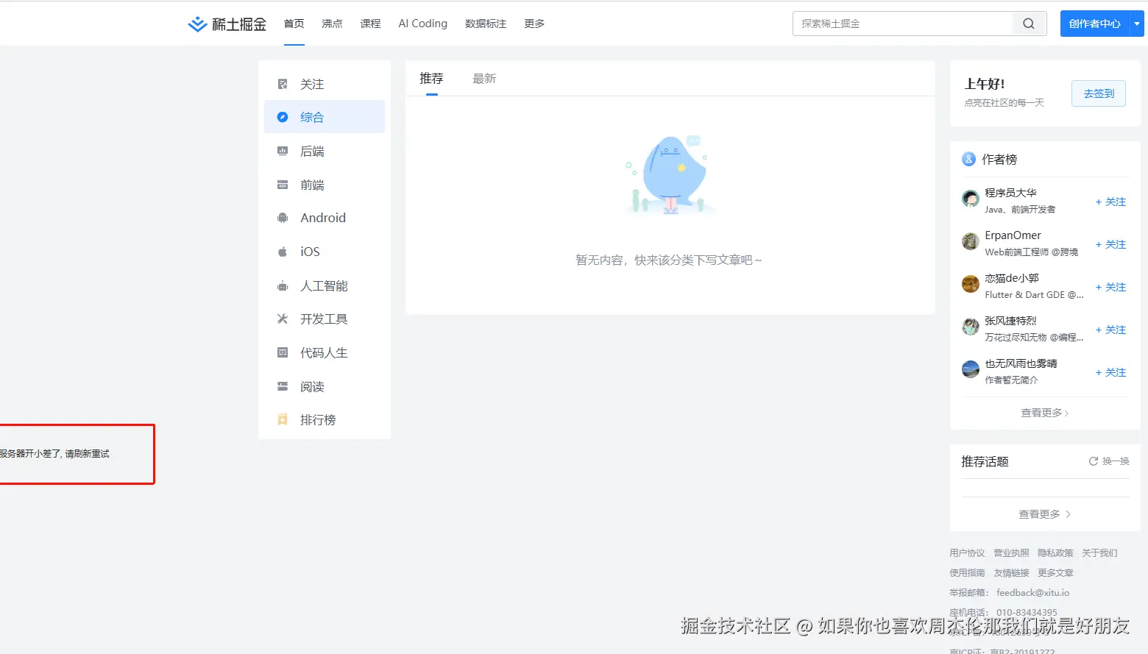The height and width of the screenshot is (654, 1148).
Task: Open the 用户协议 footer link
Action: click(x=966, y=552)
